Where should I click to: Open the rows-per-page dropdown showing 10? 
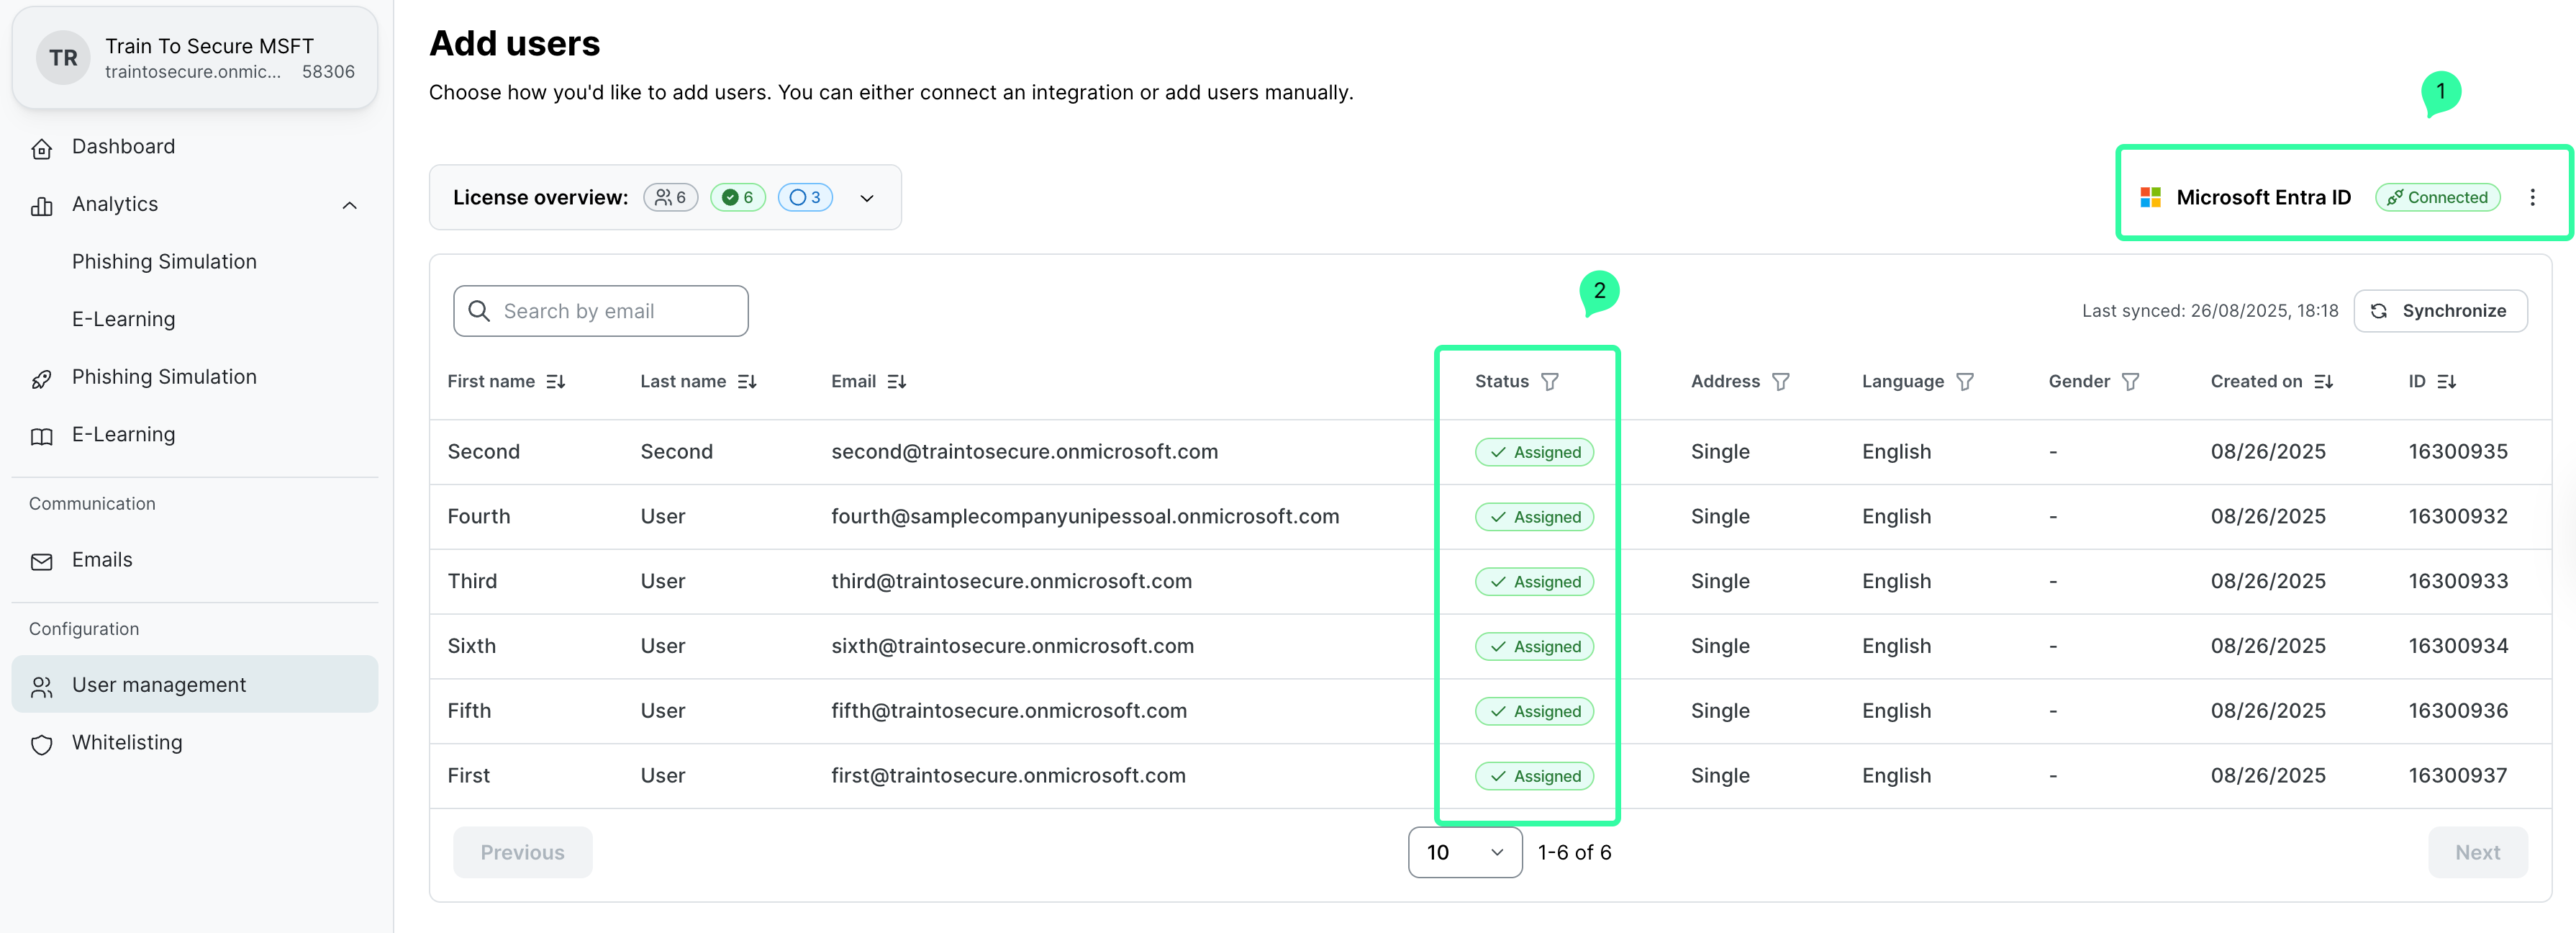coord(1464,852)
